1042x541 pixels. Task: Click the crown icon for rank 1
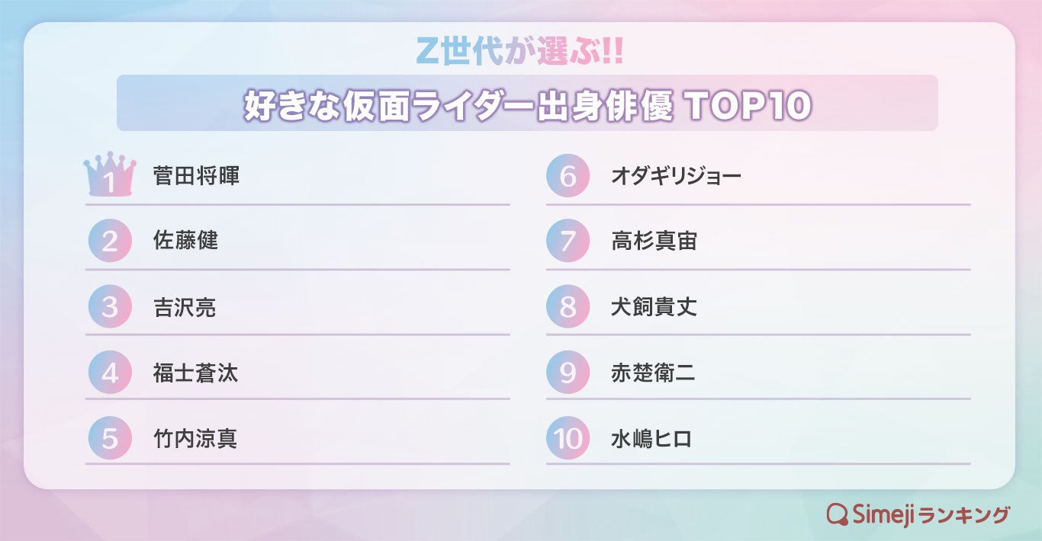pyautogui.click(x=110, y=175)
